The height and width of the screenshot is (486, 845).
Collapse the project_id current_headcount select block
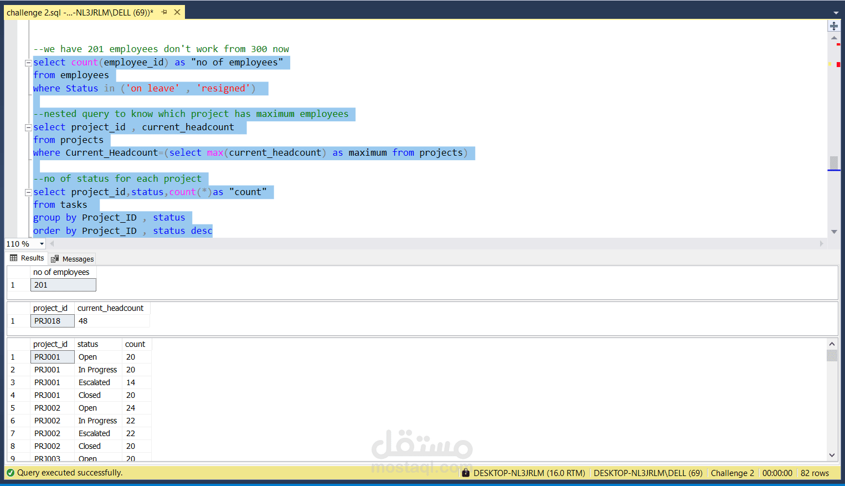[28, 127]
